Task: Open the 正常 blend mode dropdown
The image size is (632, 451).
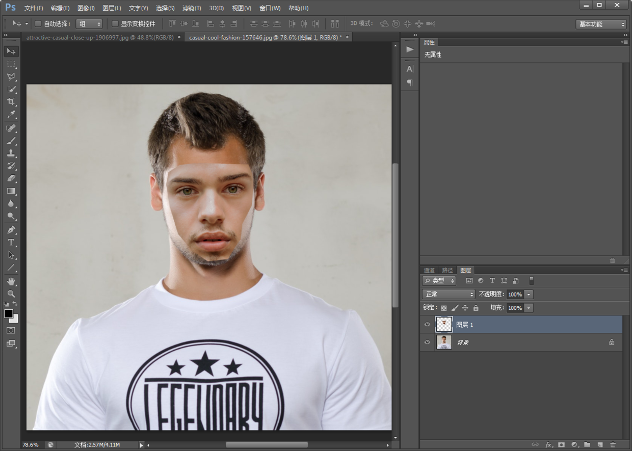Action: (x=449, y=295)
